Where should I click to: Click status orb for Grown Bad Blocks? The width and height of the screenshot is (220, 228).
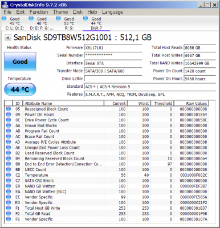pos(9,125)
